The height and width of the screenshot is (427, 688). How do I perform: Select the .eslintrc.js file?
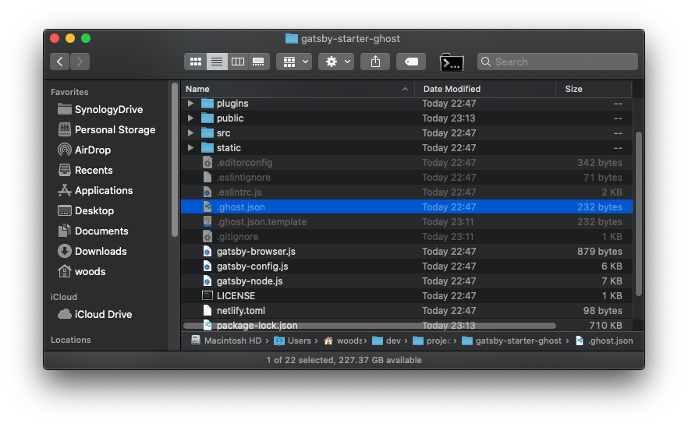tap(406, 192)
